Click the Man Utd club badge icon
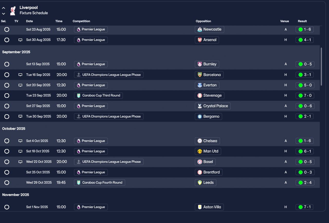The height and width of the screenshot is (223, 329). [x=200, y=151]
